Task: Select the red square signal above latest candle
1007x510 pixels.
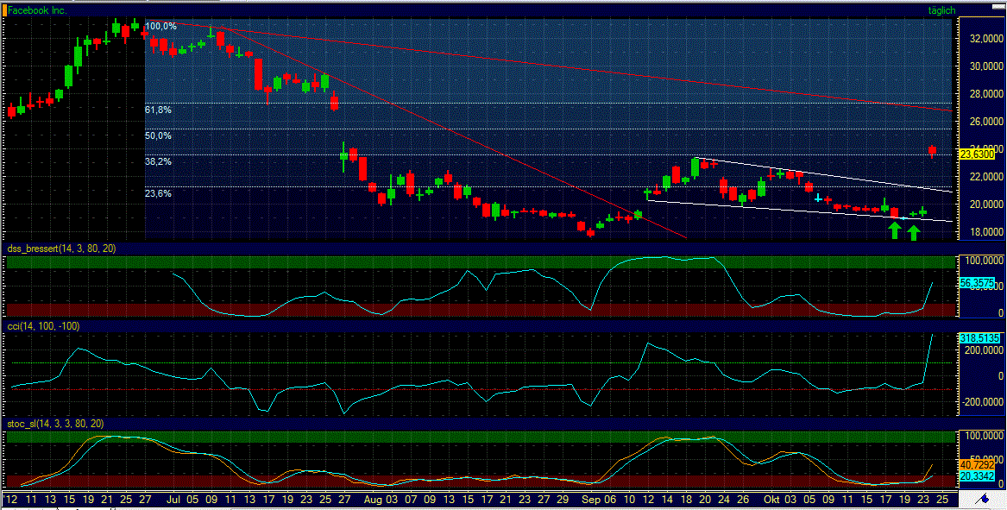Action: click(931, 148)
